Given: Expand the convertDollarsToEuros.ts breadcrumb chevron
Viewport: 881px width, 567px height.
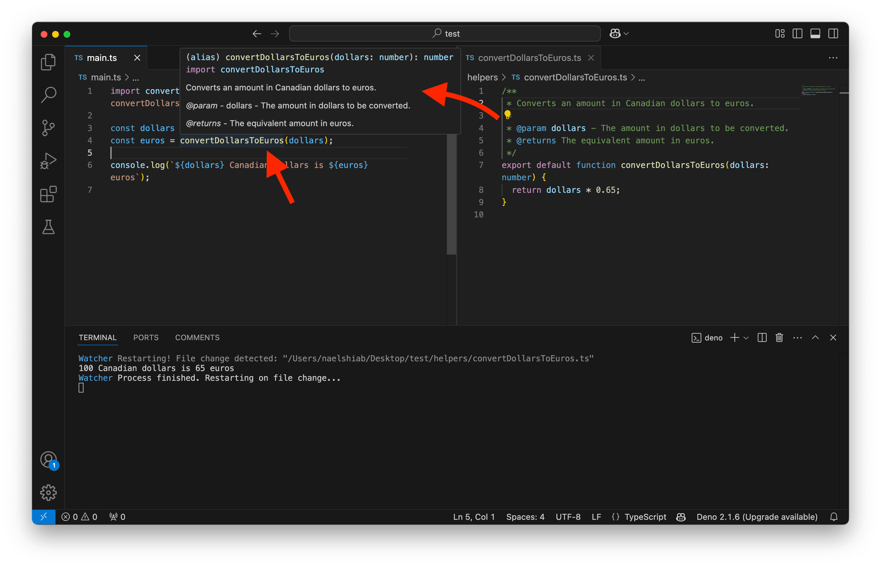Looking at the screenshot, I should coord(632,77).
